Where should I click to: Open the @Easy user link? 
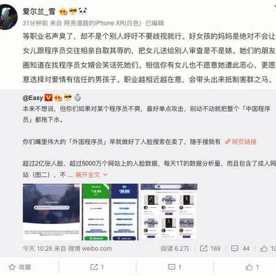pyautogui.click(x=33, y=98)
